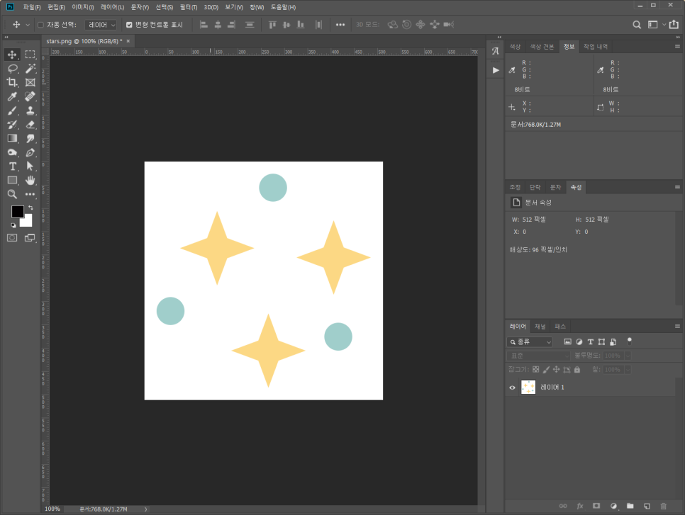
Task: Uncheck 변형 컨트롤 표시 option
Action: tap(129, 25)
